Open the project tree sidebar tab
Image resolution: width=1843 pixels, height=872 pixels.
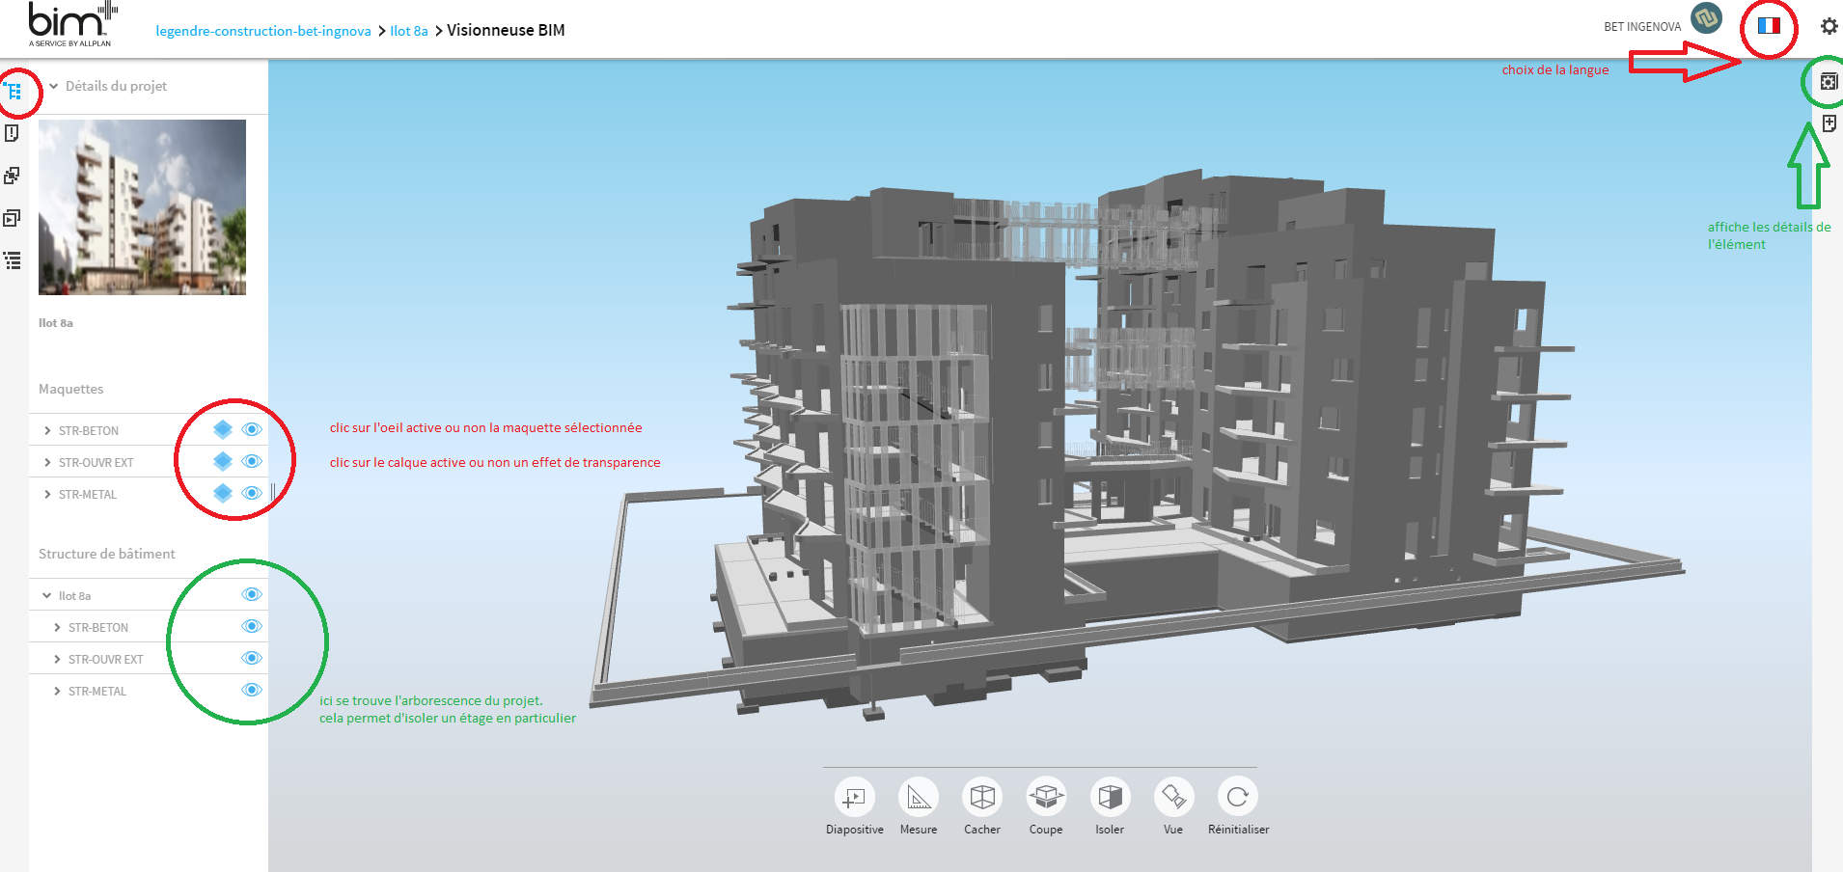tap(14, 92)
